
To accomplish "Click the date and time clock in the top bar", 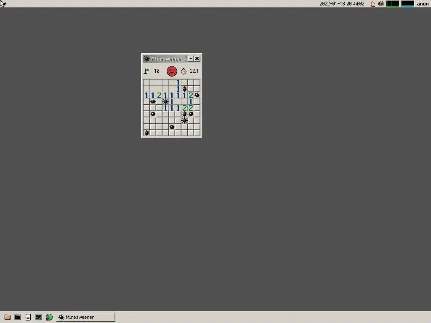I will point(342,4).
